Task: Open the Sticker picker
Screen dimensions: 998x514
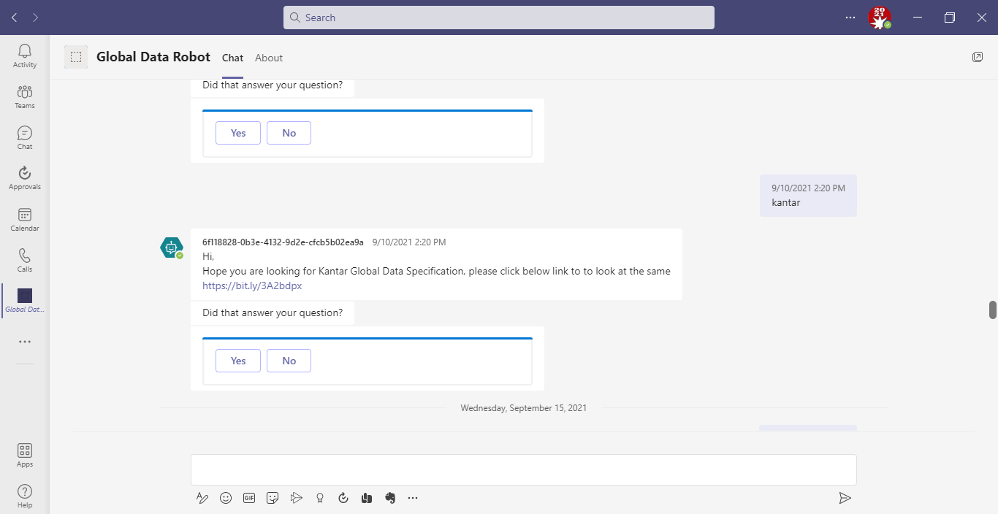Action: 273,498
